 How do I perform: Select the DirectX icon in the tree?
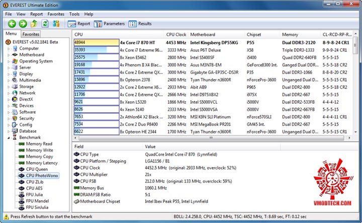tap(15, 99)
